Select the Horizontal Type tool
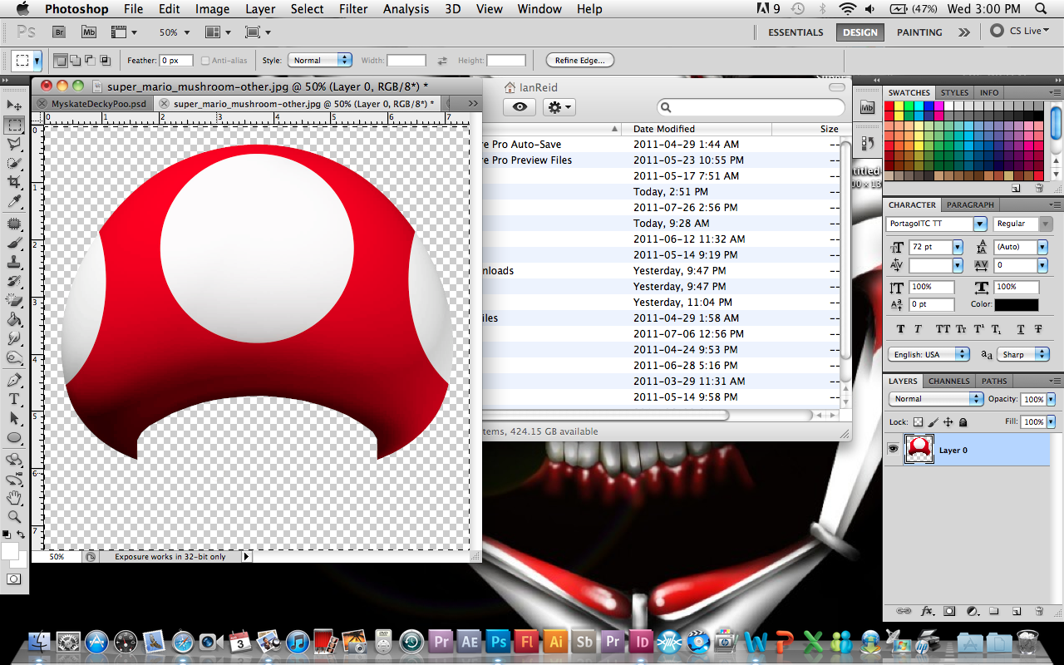 [x=14, y=400]
